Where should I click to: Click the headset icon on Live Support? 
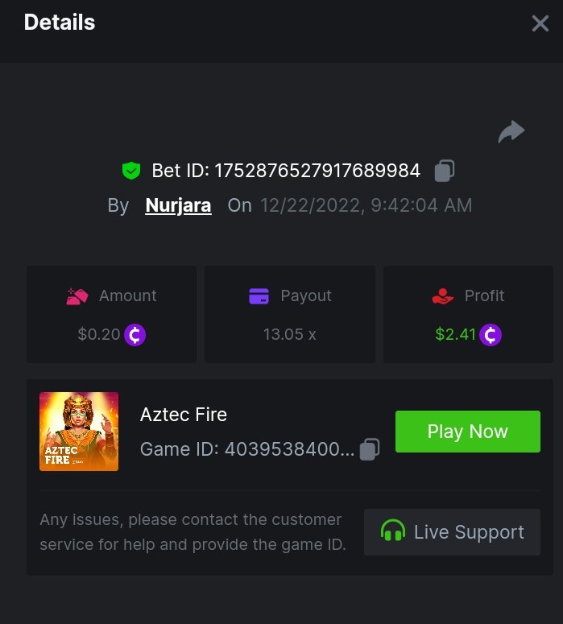coord(392,532)
